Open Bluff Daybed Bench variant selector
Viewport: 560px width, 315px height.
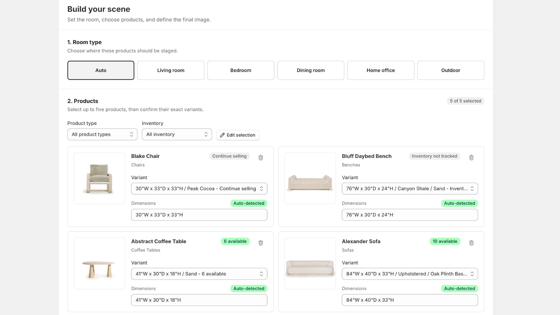[410, 189]
